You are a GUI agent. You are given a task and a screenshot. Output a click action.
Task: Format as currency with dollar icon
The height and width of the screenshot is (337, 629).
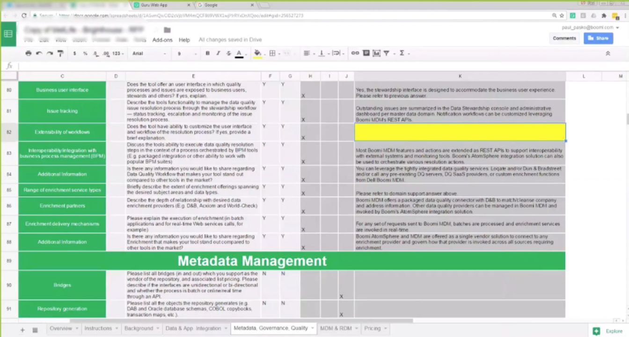[x=74, y=53]
